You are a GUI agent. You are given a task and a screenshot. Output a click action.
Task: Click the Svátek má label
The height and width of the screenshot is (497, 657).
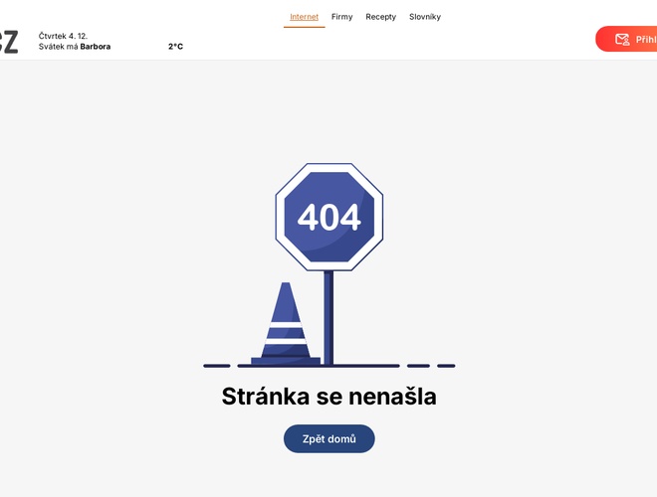point(58,47)
